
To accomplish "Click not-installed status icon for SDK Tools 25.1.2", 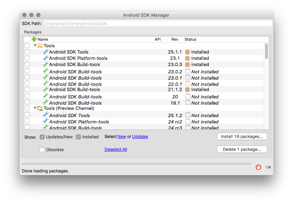I will [188, 115].
